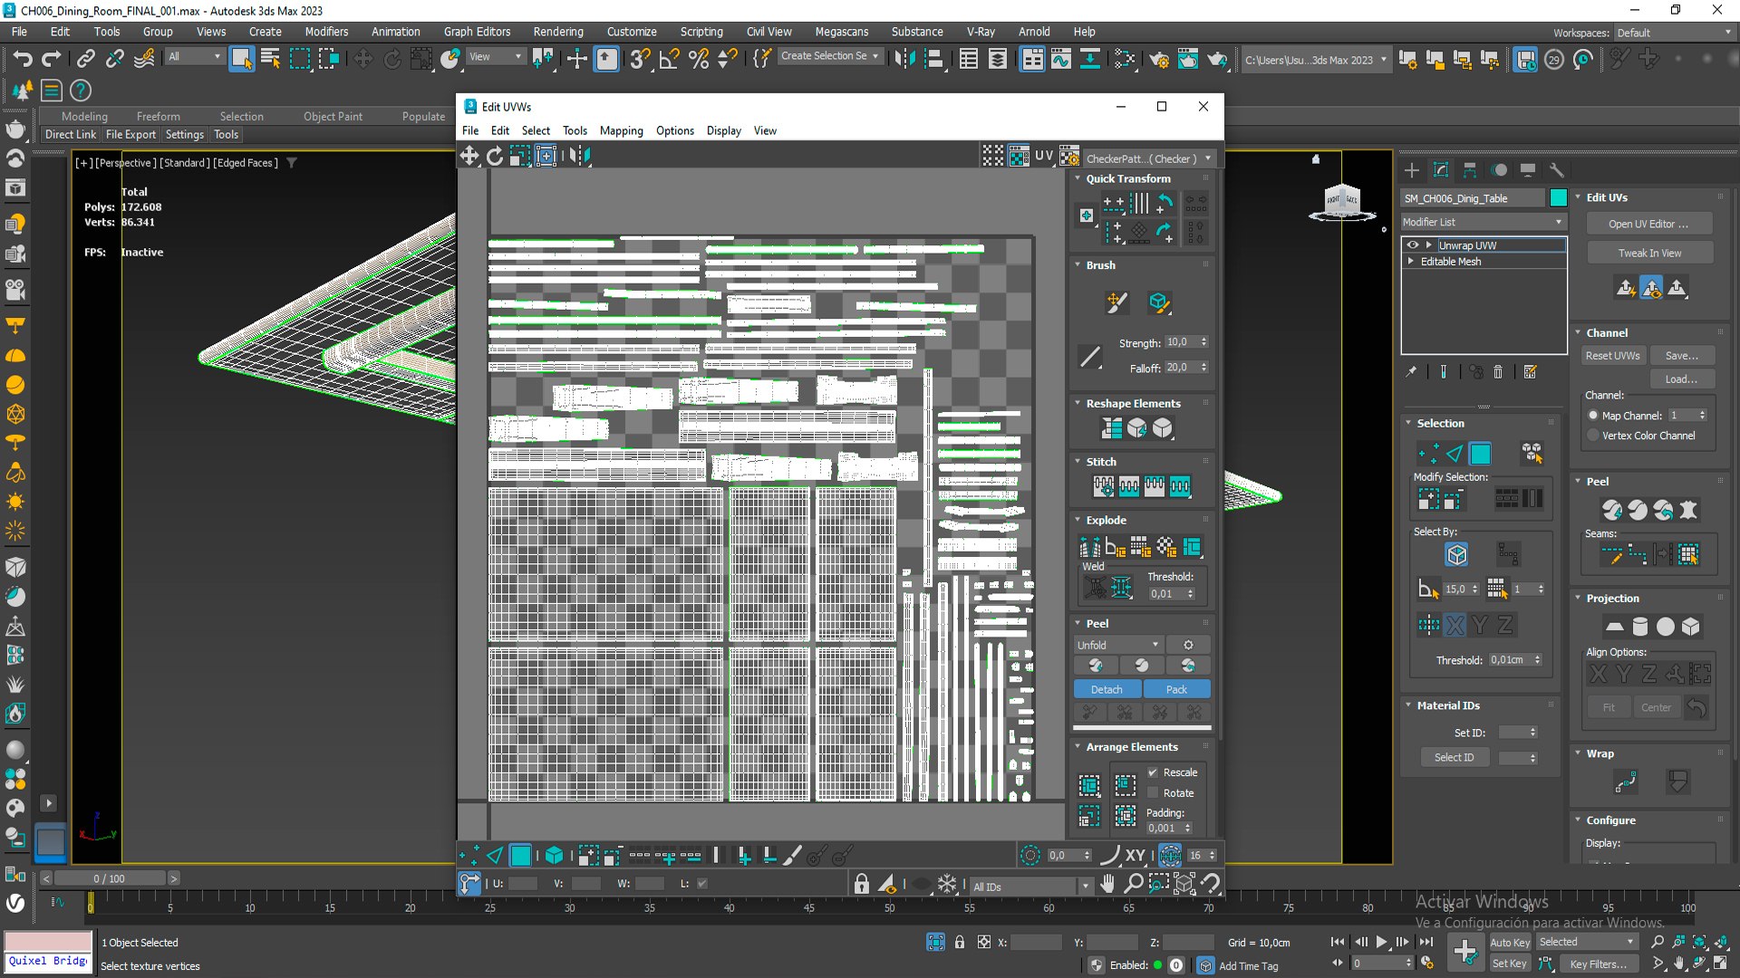Click the Redo arrow in main toolbar
1740x978 pixels.
52,60
